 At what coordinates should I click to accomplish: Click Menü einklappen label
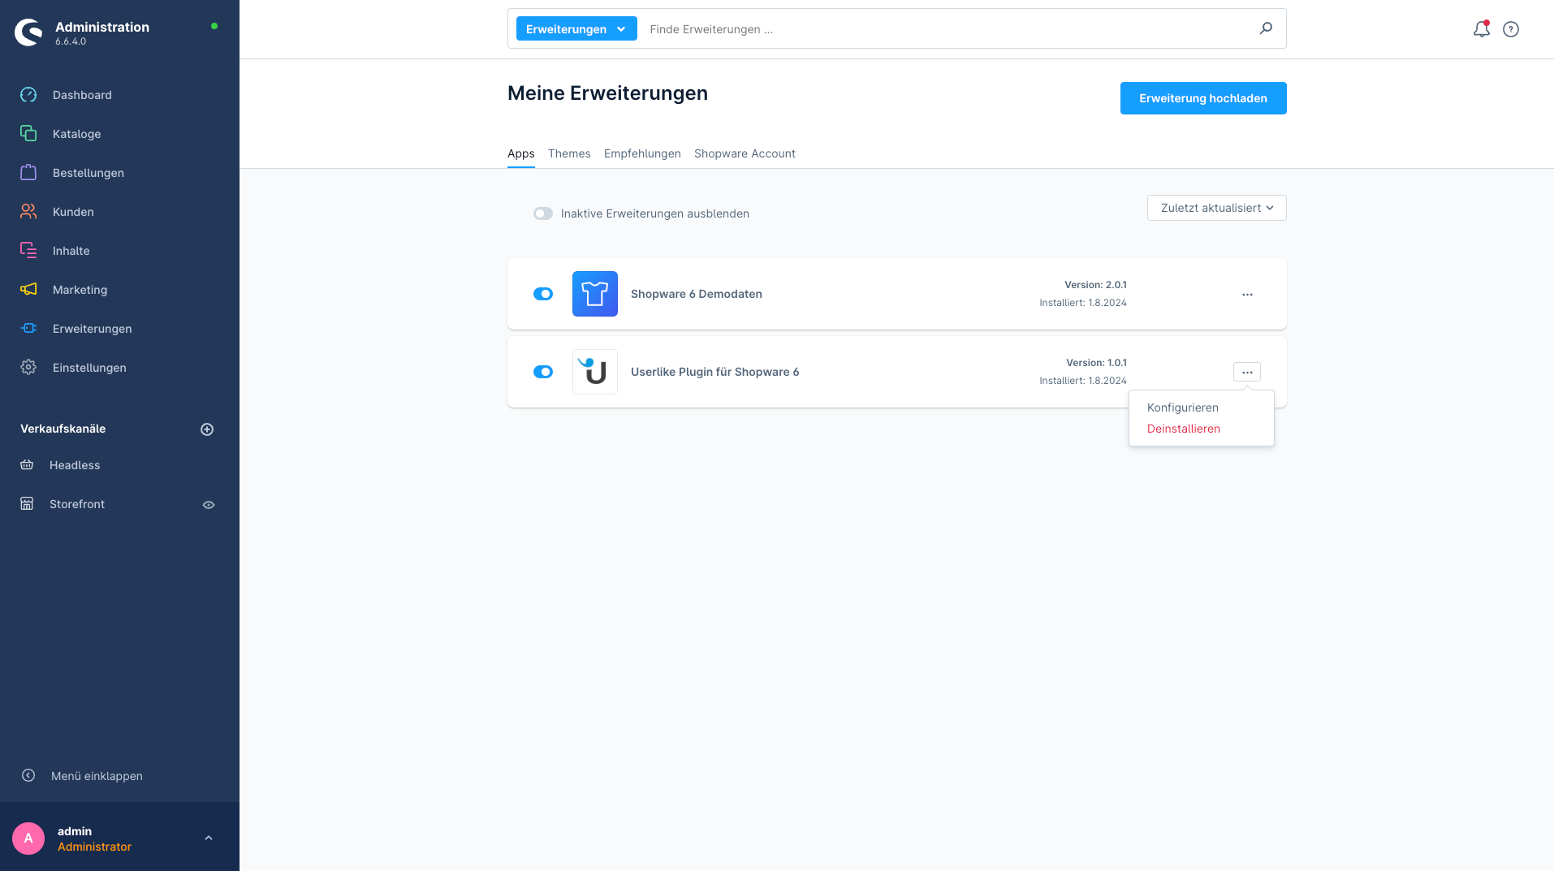[97, 776]
